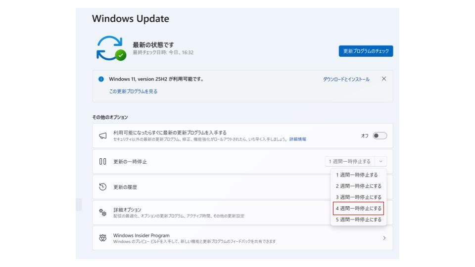Click the pause icon beside 更新の一時停止
Viewport: 475px width, 267px height.
[x=103, y=161]
